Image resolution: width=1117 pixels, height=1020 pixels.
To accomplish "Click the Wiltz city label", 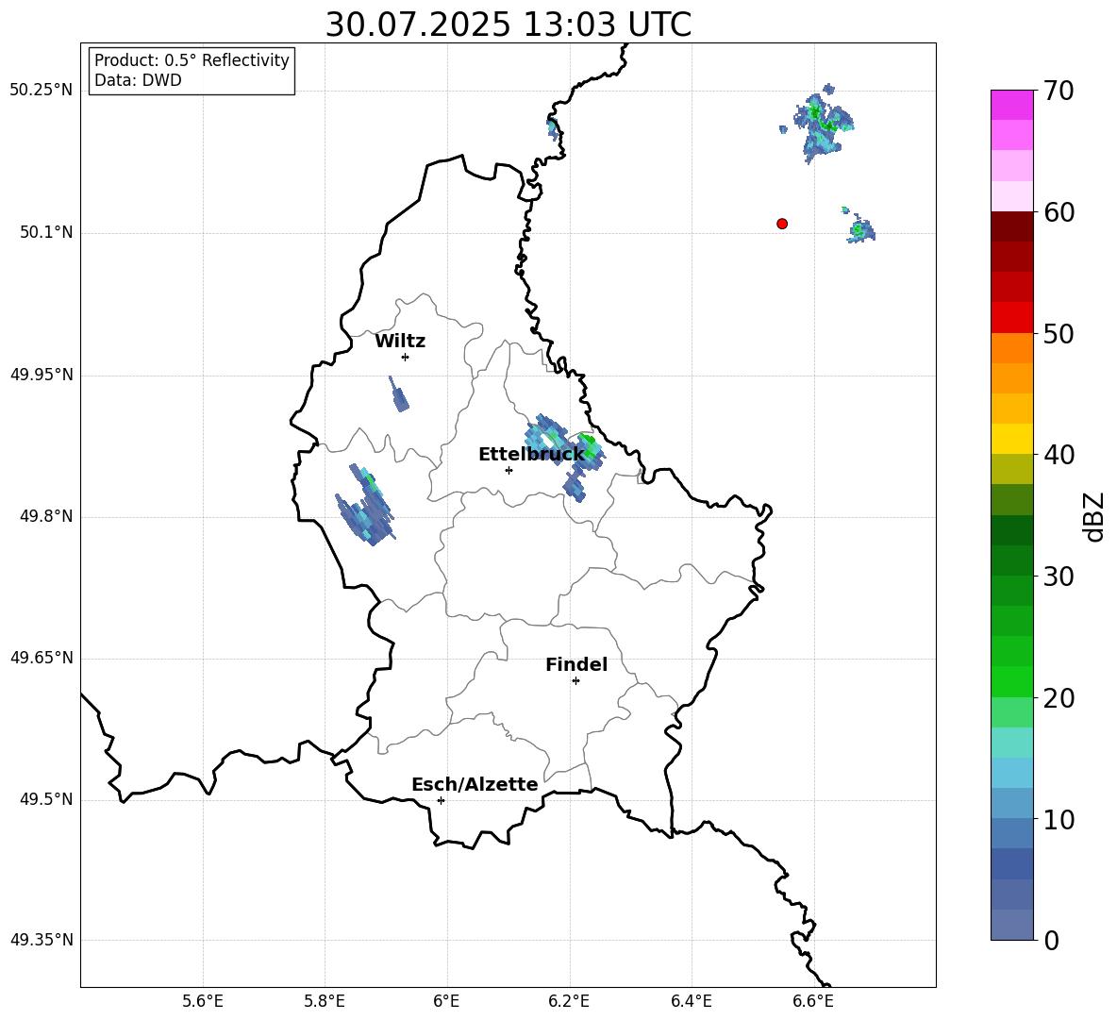I will pos(400,342).
